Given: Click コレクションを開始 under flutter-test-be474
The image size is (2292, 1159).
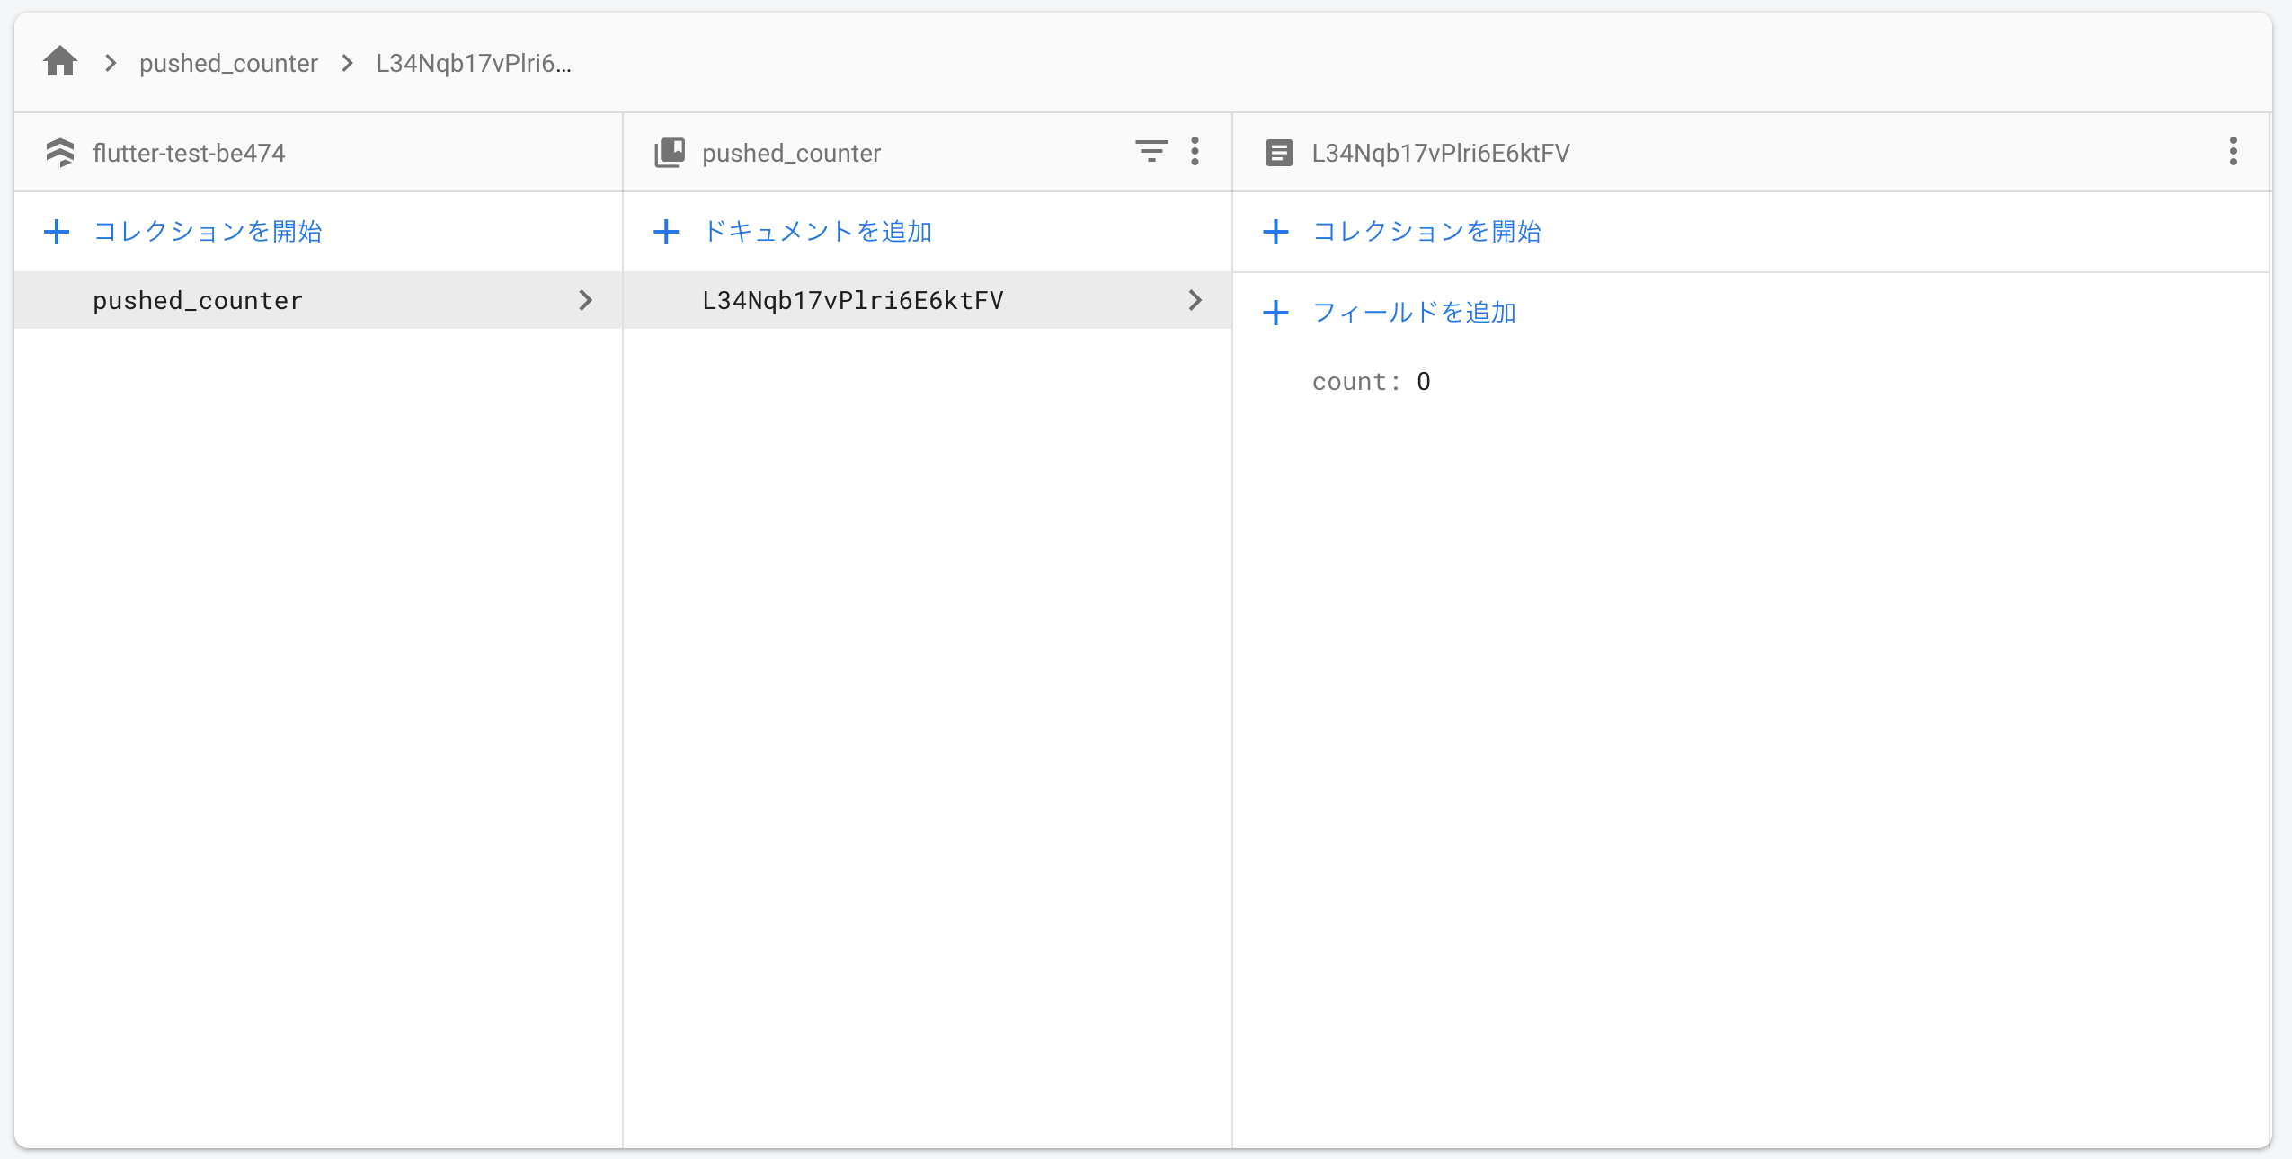Looking at the screenshot, I should click(208, 232).
